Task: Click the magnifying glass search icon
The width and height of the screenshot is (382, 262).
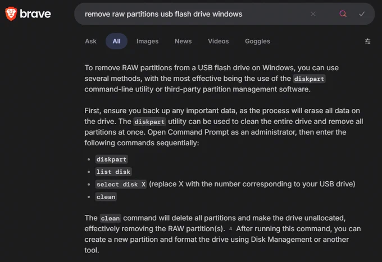Action: coord(343,14)
